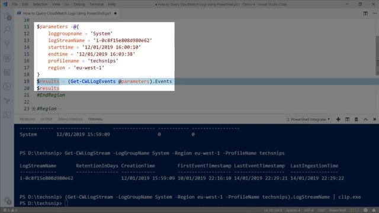
Task: Click 'i-0c8f15e808d980e62' string on line 13
Action: tap(123, 40)
